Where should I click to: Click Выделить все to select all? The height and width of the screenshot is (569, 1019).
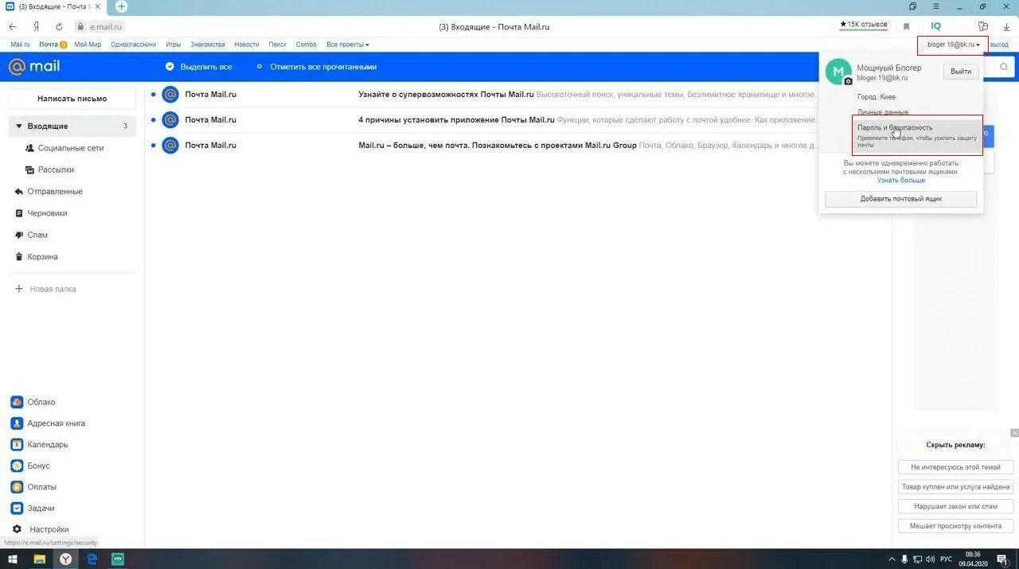[199, 67]
